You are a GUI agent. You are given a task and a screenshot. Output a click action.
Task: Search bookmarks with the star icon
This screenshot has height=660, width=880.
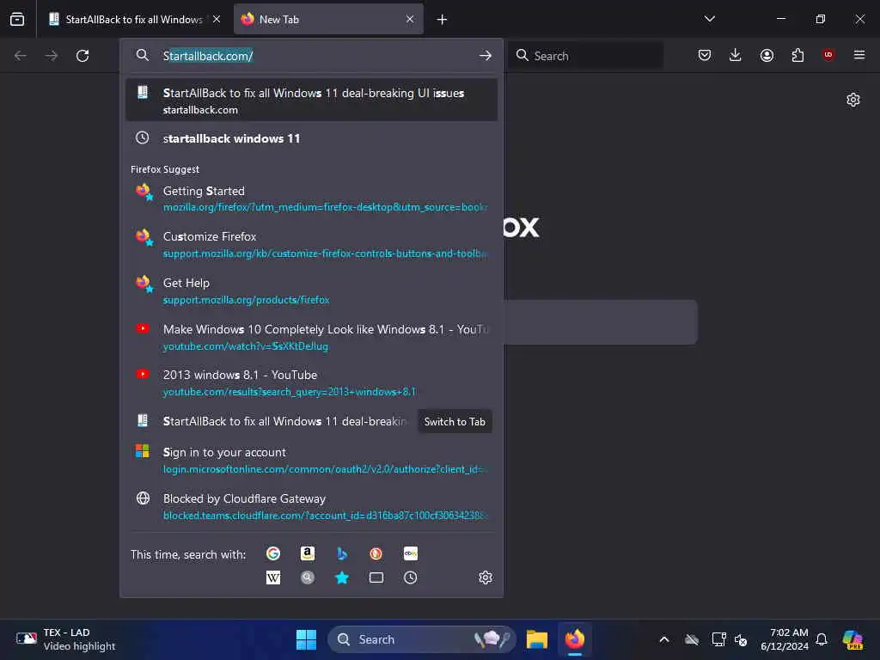(x=342, y=577)
